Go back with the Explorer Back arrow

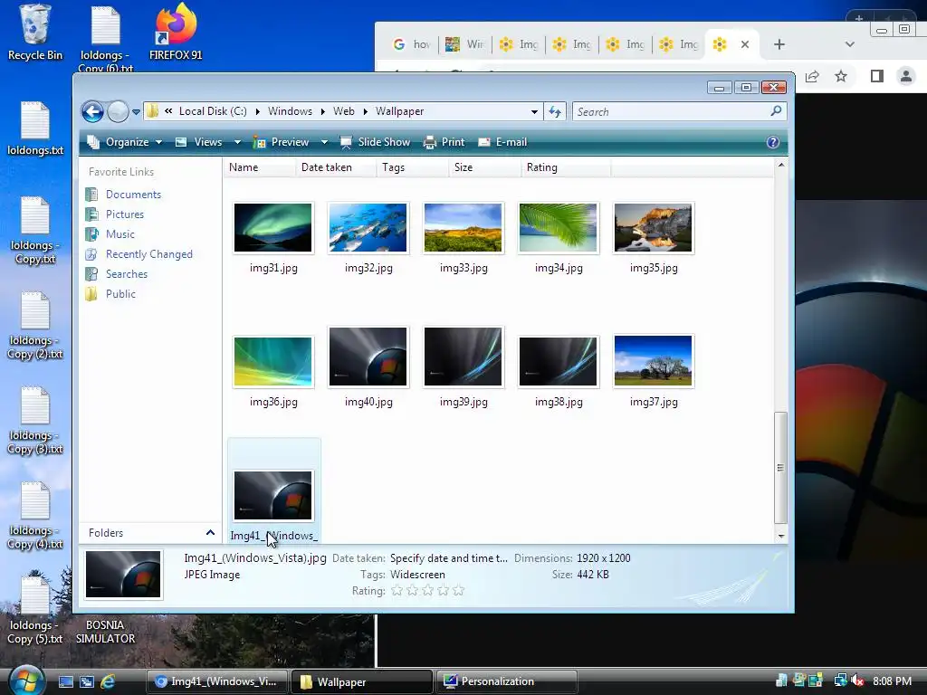point(93,111)
